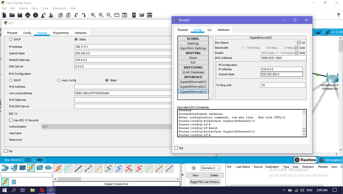Screen dimensions: 343x194
Task: Open PC1 Config tab
Action: tap(27, 33)
